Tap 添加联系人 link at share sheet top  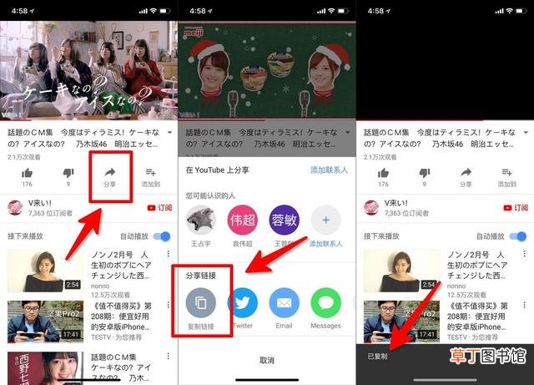(x=329, y=170)
